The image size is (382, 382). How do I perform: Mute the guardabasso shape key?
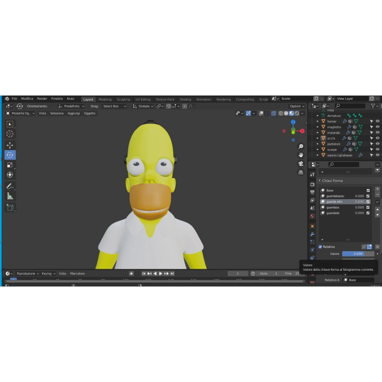(x=368, y=196)
